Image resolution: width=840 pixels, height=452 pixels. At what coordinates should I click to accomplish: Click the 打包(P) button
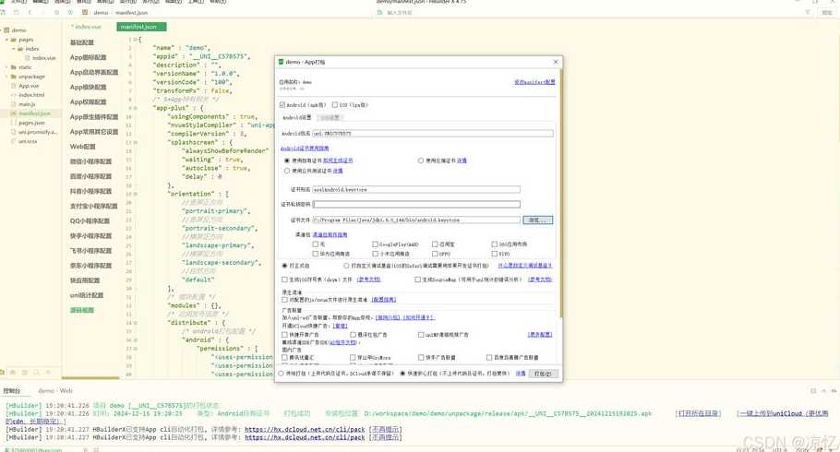point(543,374)
